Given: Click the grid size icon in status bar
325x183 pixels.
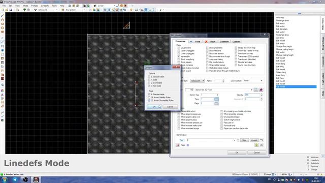Looking at the screenshot, I should pyautogui.click(x=273, y=174).
